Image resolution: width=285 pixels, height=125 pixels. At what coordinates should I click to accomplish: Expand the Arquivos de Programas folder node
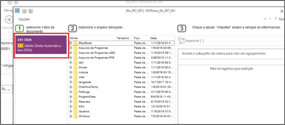71,48
